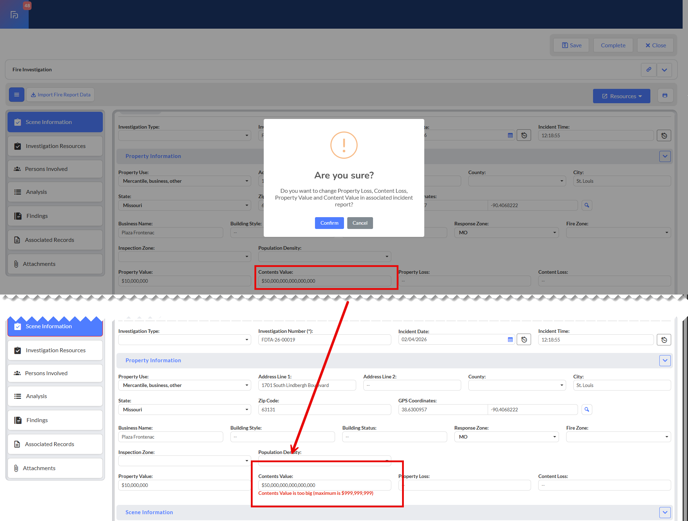688x521 pixels.
Task: Confirm the Are you sure dialog
Action: [x=329, y=223]
